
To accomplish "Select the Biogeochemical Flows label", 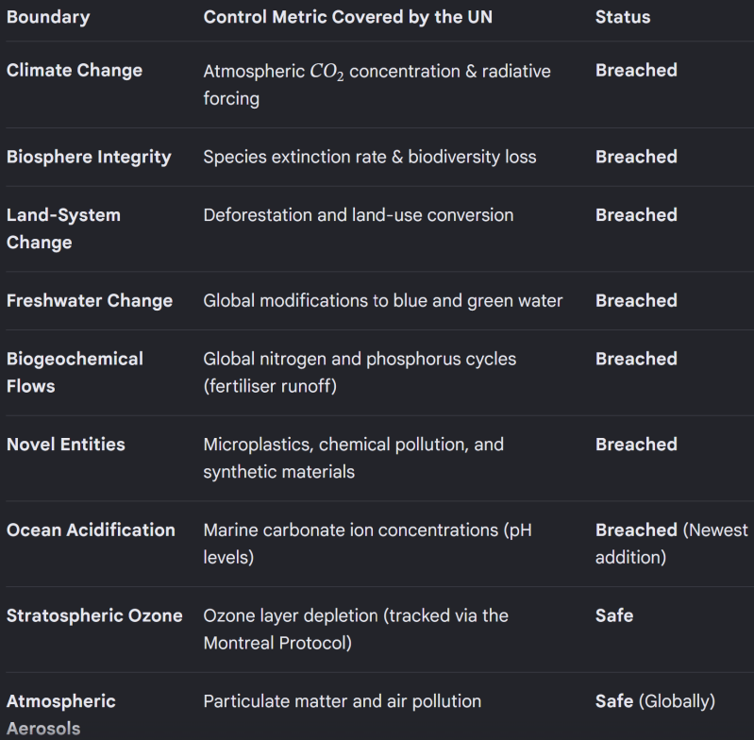I will pos(75,372).
